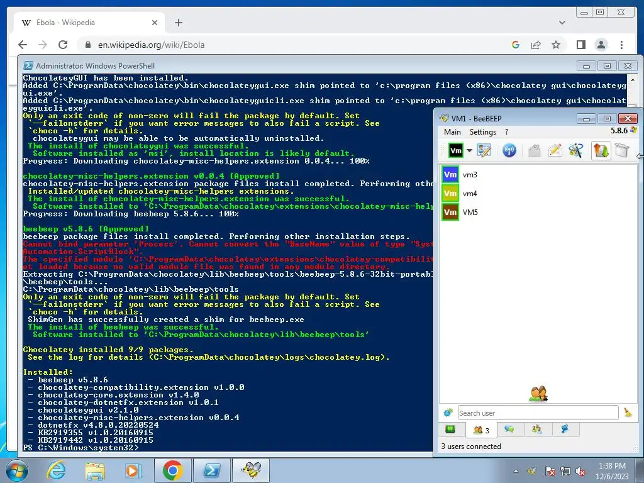Image resolution: width=644 pixels, height=483 pixels.
Task: Expand Chrome tab search chevron
Action: pyautogui.click(x=562, y=23)
